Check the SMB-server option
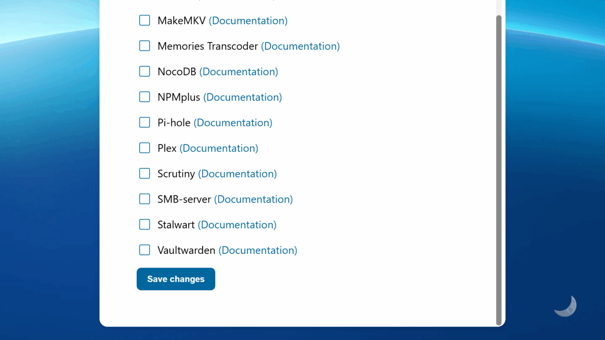Viewport: 605px width, 340px height. tap(145, 199)
